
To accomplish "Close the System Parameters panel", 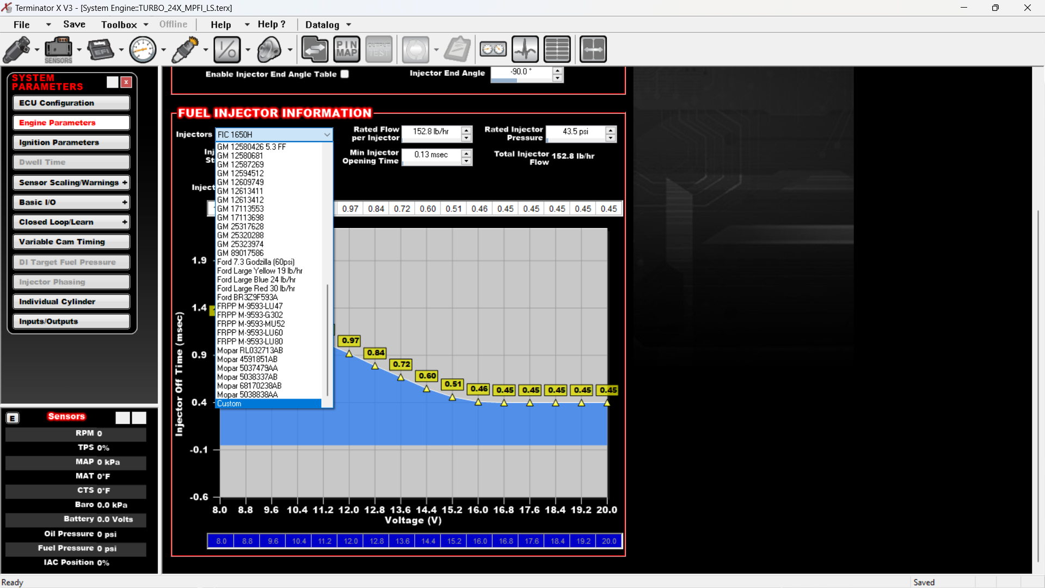I will [x=126, y=82].
